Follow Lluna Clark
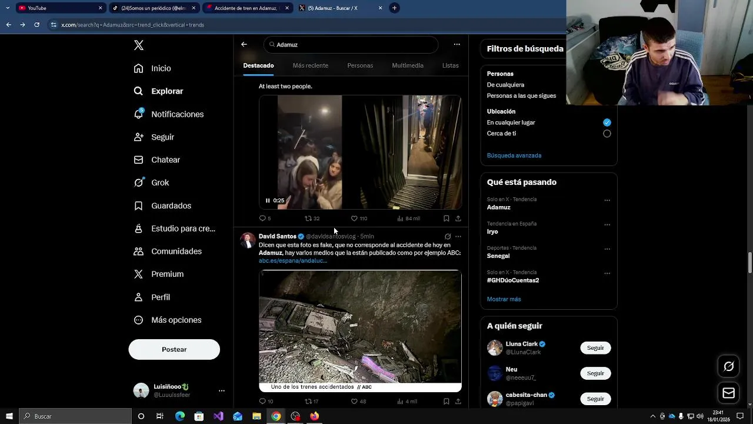The image size is (753, 424). click(x=595, y=348)
